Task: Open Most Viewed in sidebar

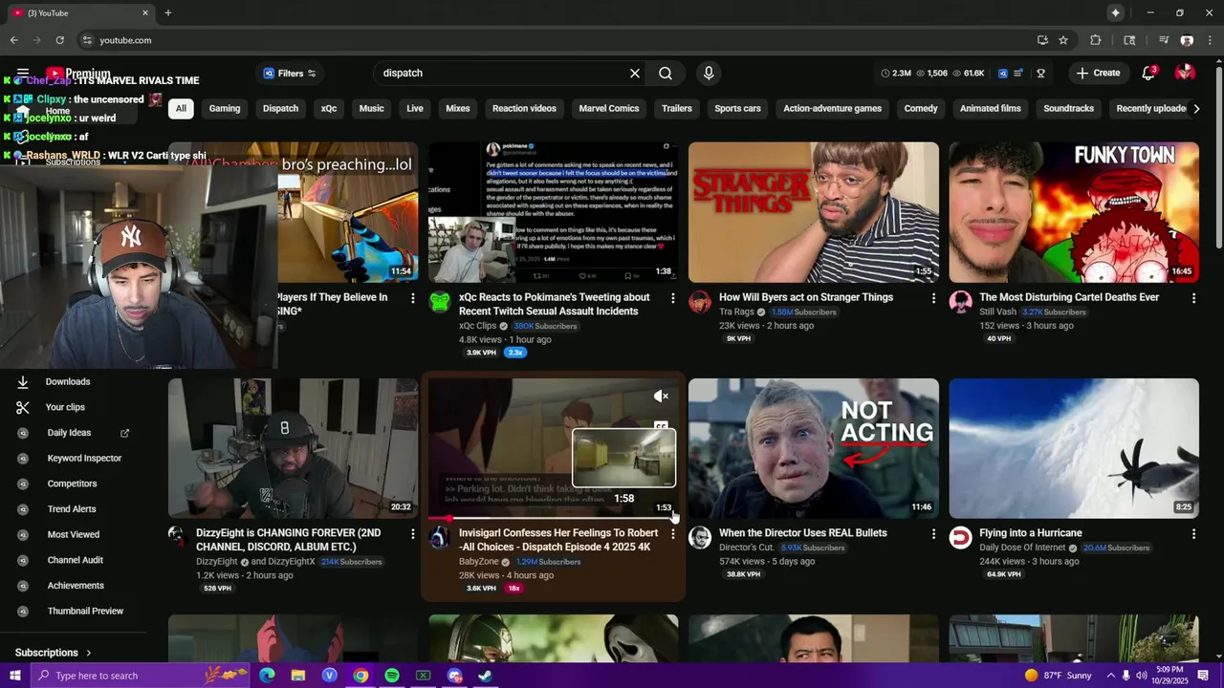Action: click(x=75, y=534)
